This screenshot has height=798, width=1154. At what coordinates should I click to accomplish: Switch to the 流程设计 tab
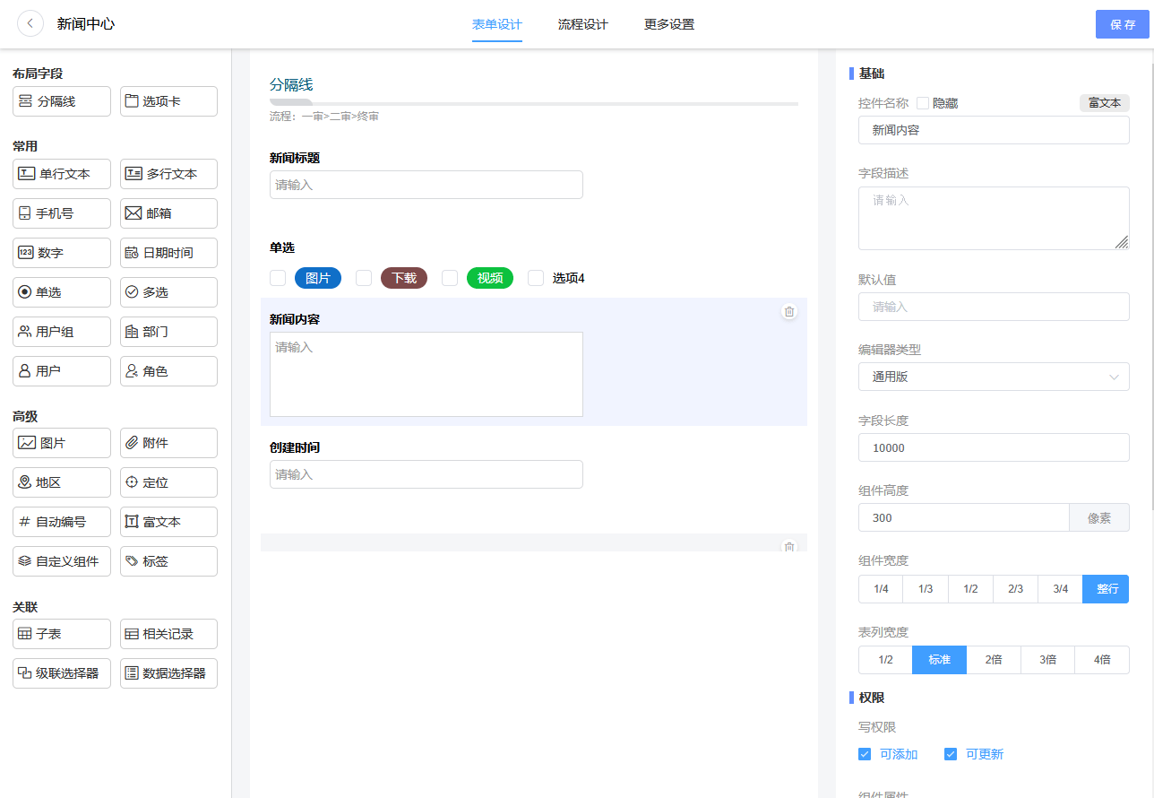coord(582,24)
